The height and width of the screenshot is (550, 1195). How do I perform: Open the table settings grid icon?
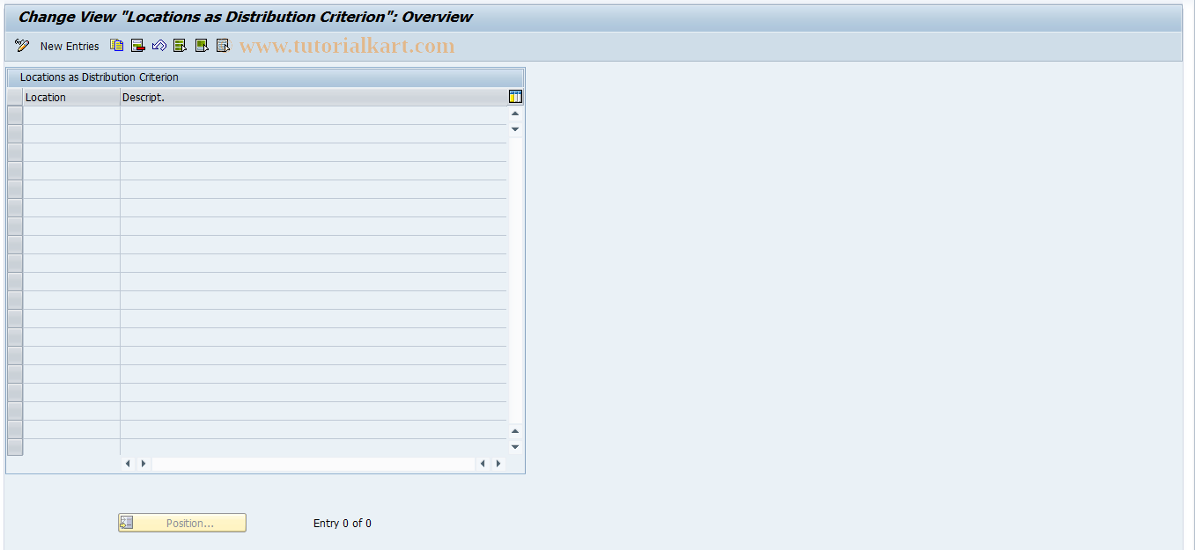(x=516, y=97)
